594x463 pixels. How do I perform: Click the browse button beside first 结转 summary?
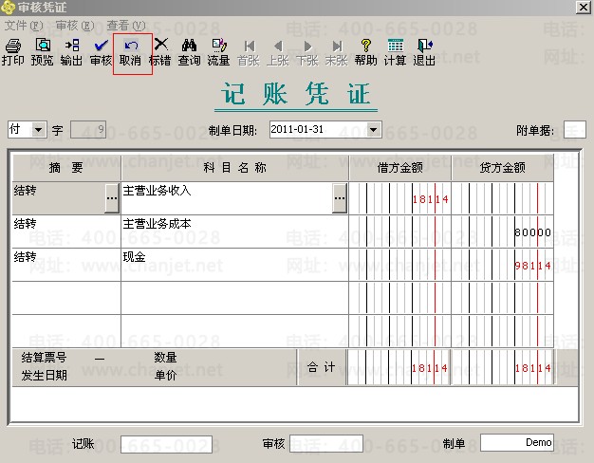(x=112, y=198)
